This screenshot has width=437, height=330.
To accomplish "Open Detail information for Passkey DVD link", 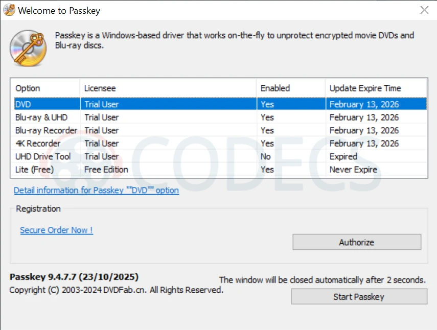I will click(96, 191).
